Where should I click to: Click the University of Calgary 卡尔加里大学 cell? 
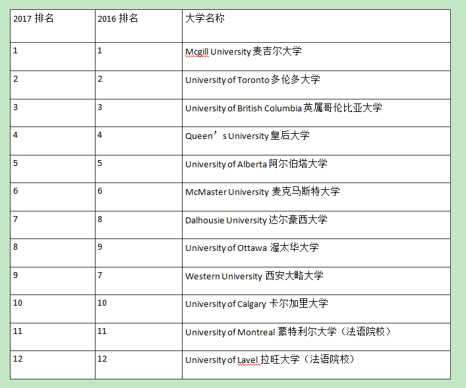256,304
